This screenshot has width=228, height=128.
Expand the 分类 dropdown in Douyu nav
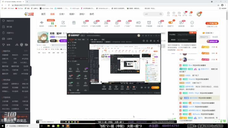click(x=62, y=14)
